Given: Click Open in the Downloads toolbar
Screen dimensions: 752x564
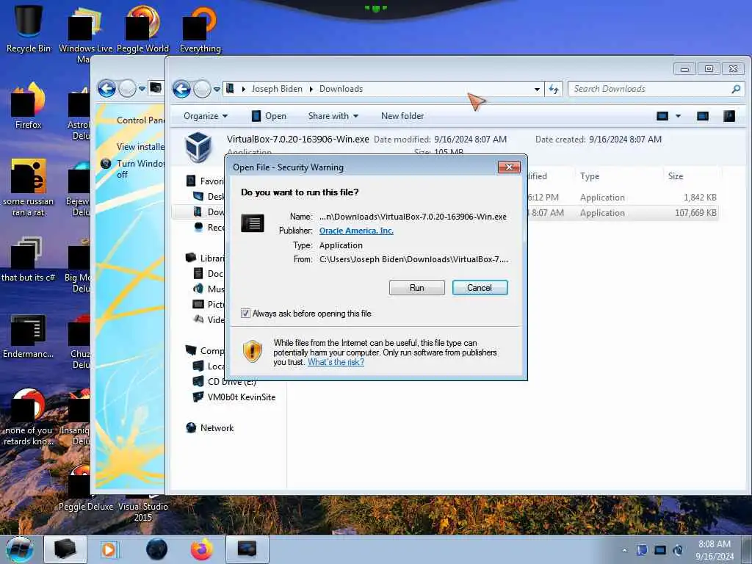Looking at the screenshot, I should (x=269, y=116).
